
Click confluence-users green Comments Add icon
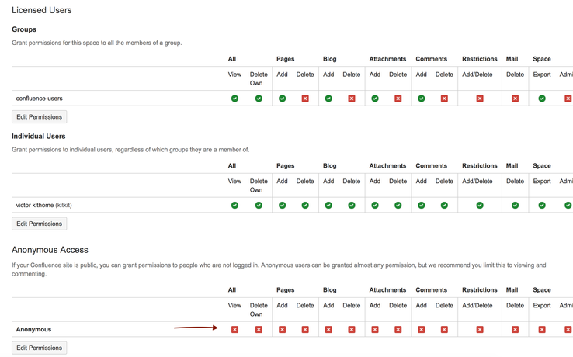pos(422,99)
